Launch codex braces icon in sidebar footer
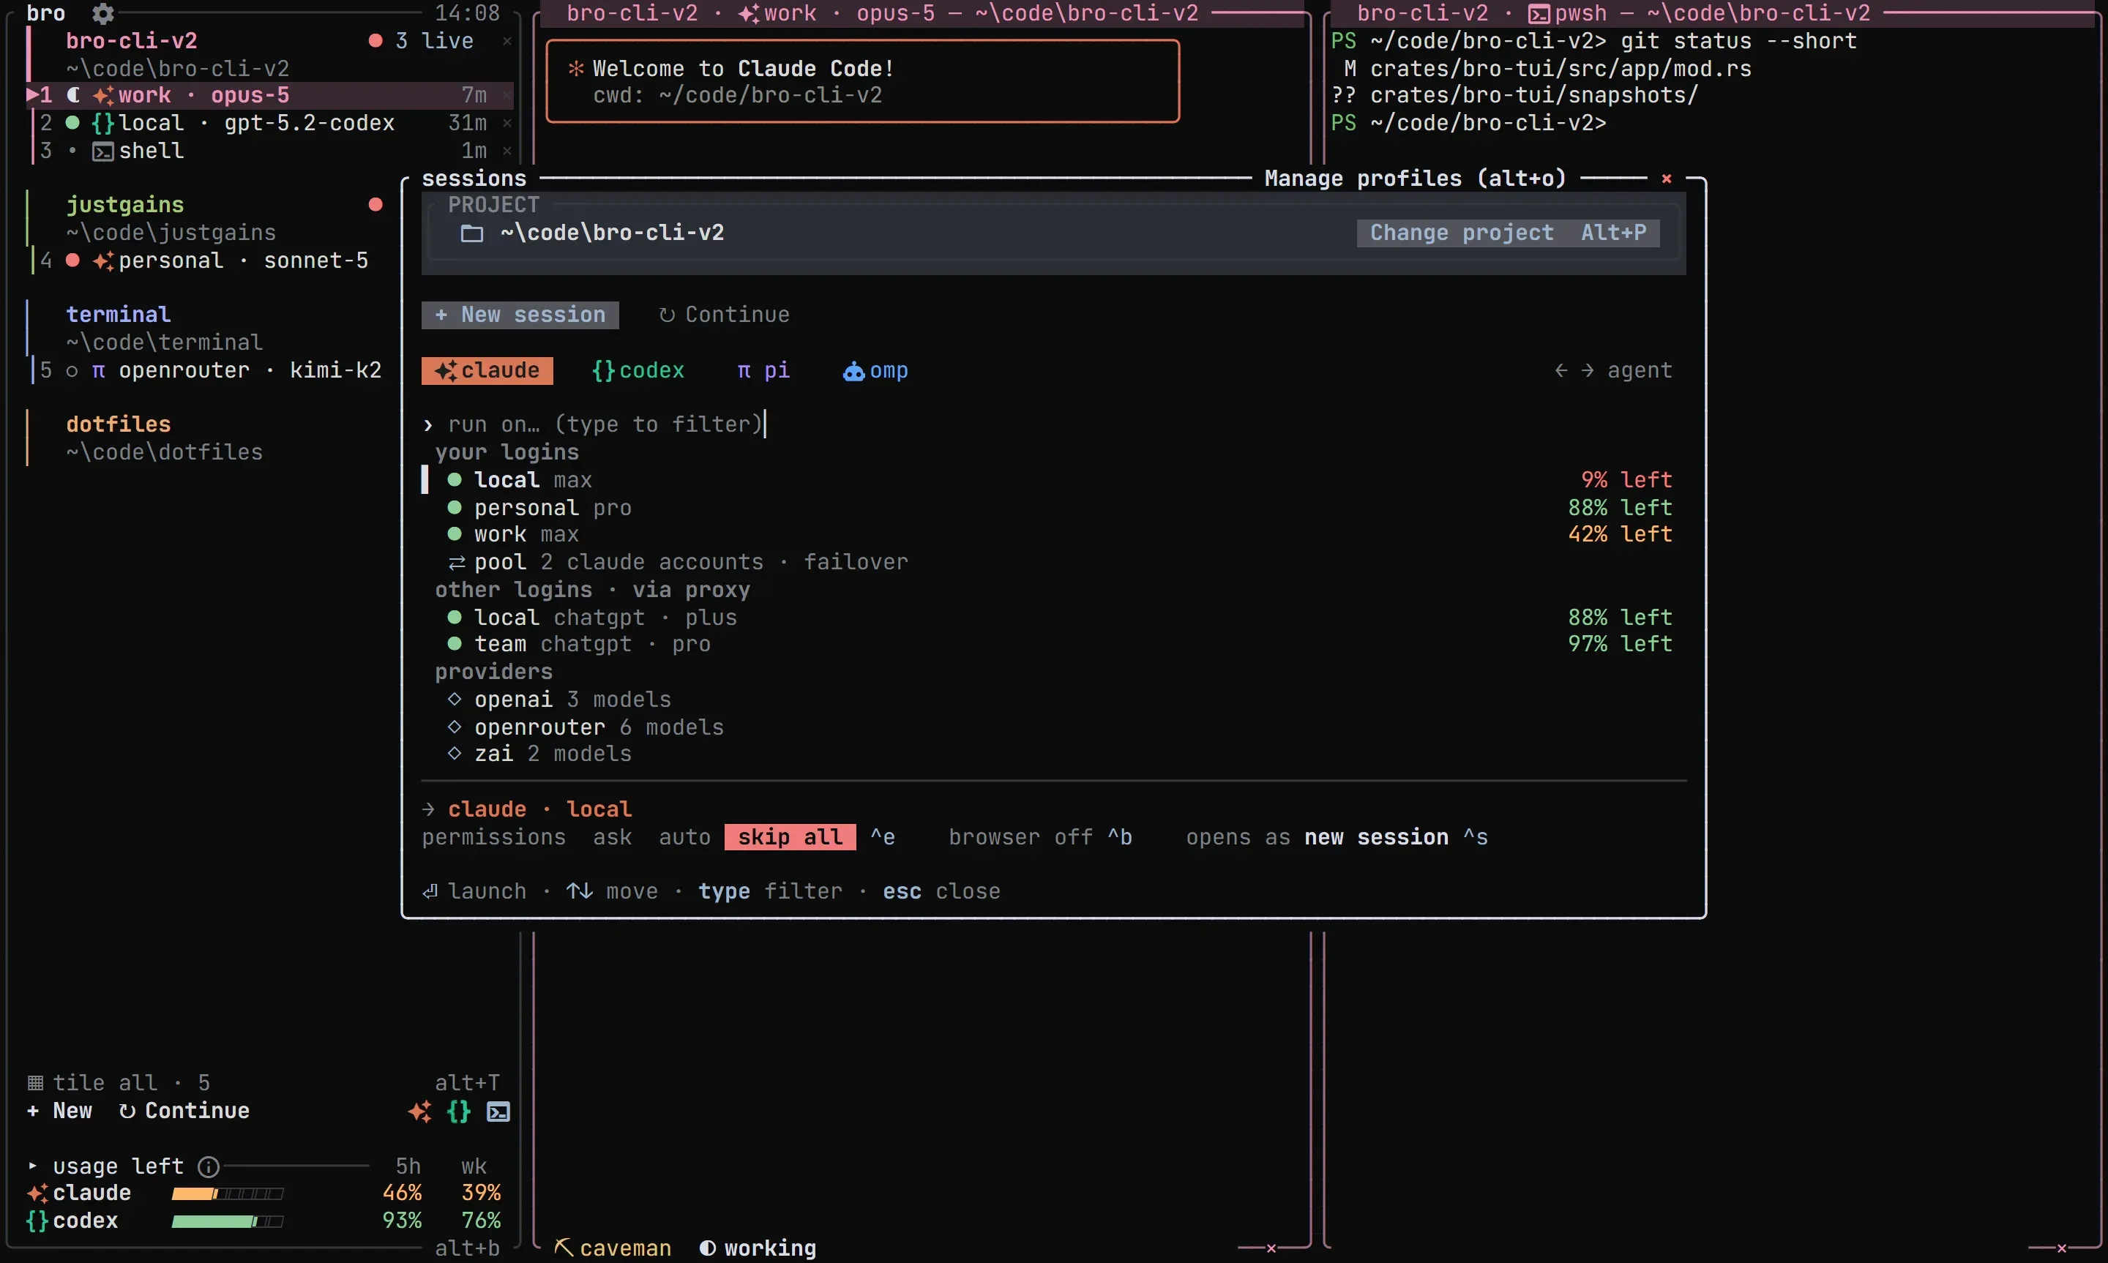Image resolution: width=2108 pixels, height=1263 pixels. pyautogui.click(x=459, y=1111)
